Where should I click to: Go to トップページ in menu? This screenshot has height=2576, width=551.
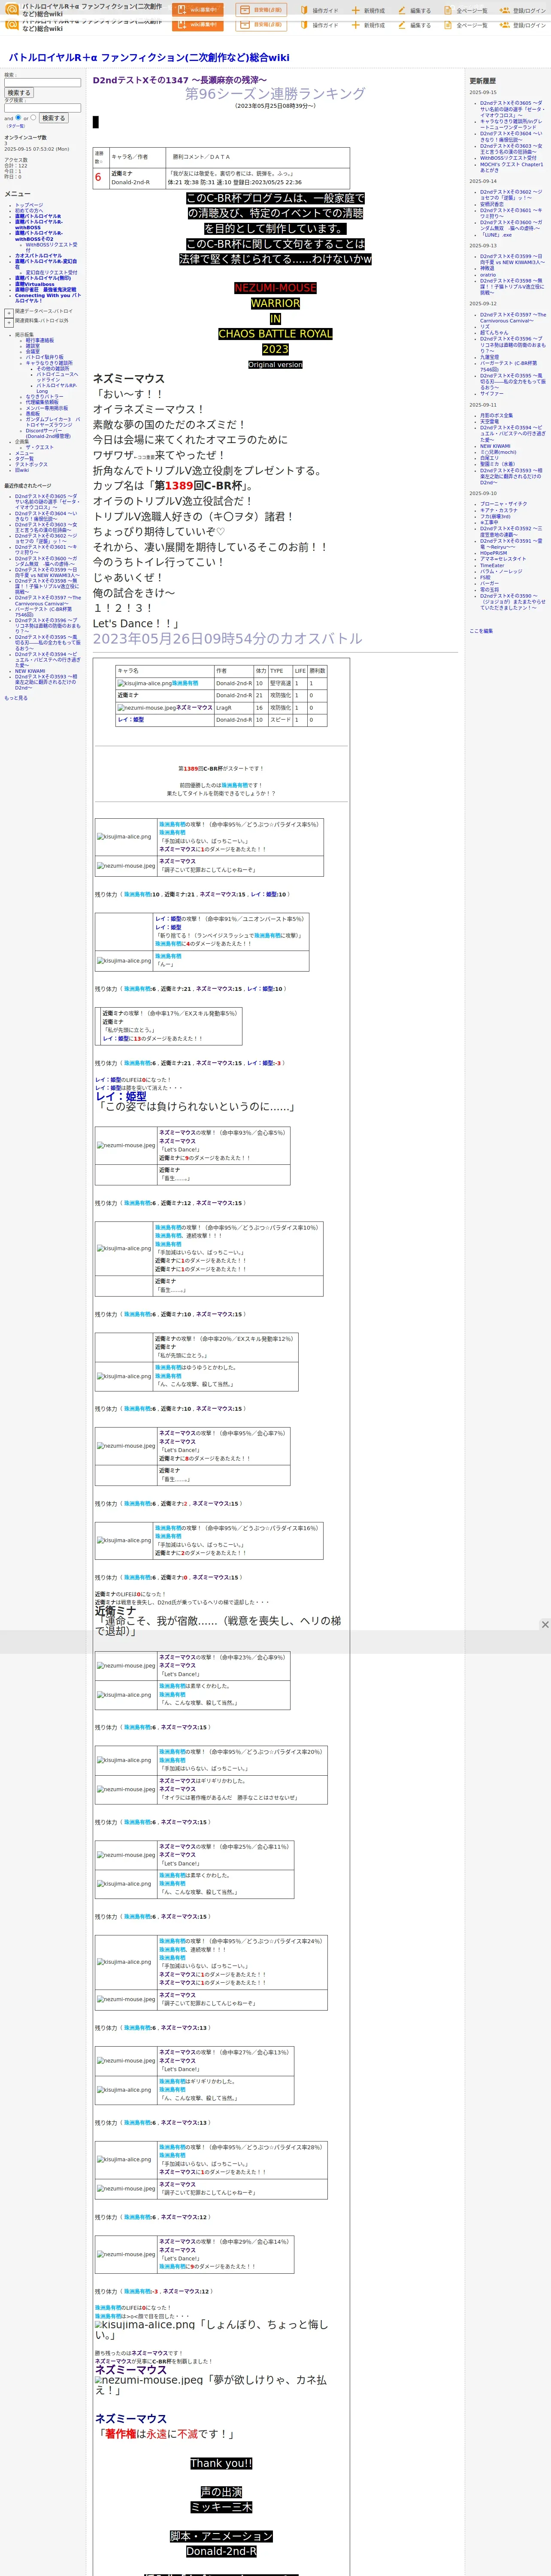29,205
